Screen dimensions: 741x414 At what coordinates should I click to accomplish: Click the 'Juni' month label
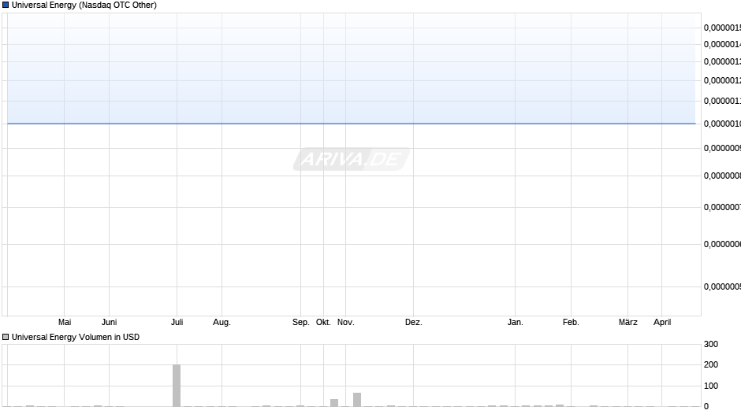109,322
